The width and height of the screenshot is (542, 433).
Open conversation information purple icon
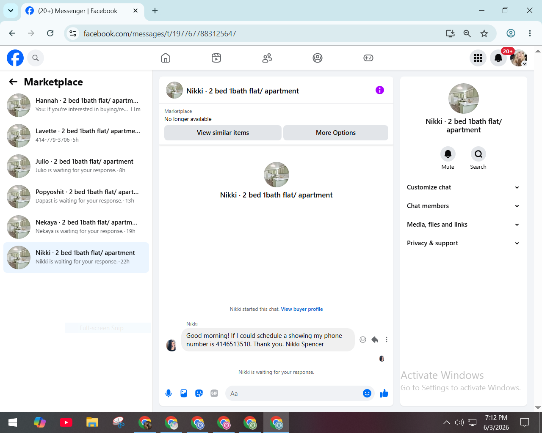tap(380, 90)
